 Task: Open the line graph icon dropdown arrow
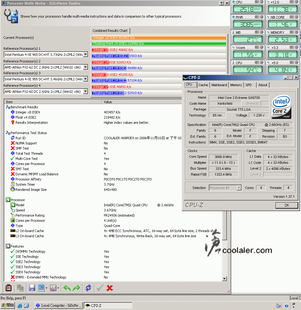tap(58, 288)
